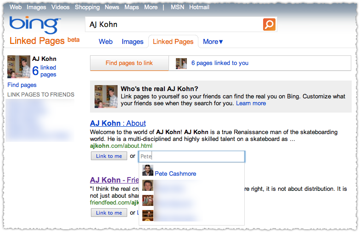Click Pete Cashmore's avatar in suggestions
The image size is (360, 232).
click(x=148, y=170)
